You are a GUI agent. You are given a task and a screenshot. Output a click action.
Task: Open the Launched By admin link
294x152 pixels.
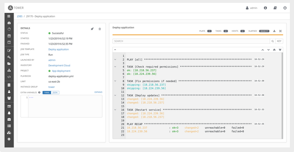[52, 60]
